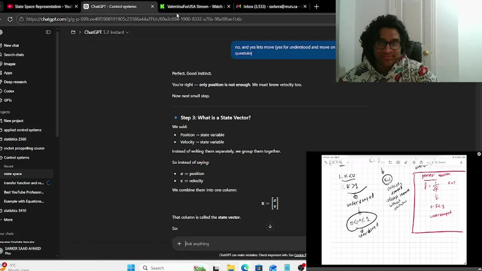The height and width of the screenshot is (271, 482).
Task: Click the ChatGPT logo in sidebar
Action: (1, 32)
